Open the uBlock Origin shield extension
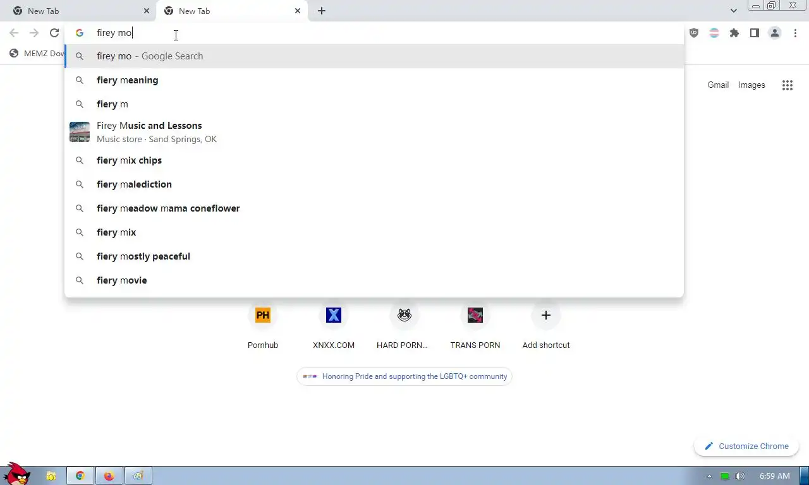This screenshot has width=809, height=485. point(694,33)
